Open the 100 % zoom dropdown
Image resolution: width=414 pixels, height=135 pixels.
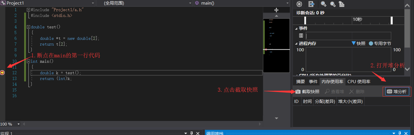pos(19,124)
